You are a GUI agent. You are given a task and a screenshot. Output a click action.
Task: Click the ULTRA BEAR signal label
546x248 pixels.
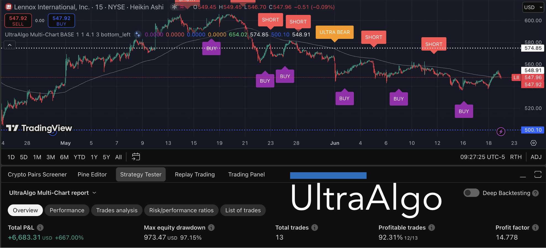tap(335, 33)
